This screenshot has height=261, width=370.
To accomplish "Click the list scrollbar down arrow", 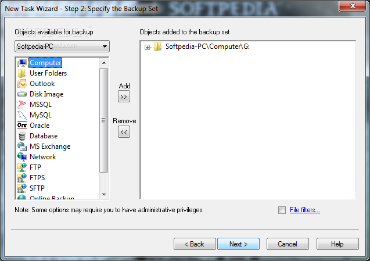I will click(104, 195).
